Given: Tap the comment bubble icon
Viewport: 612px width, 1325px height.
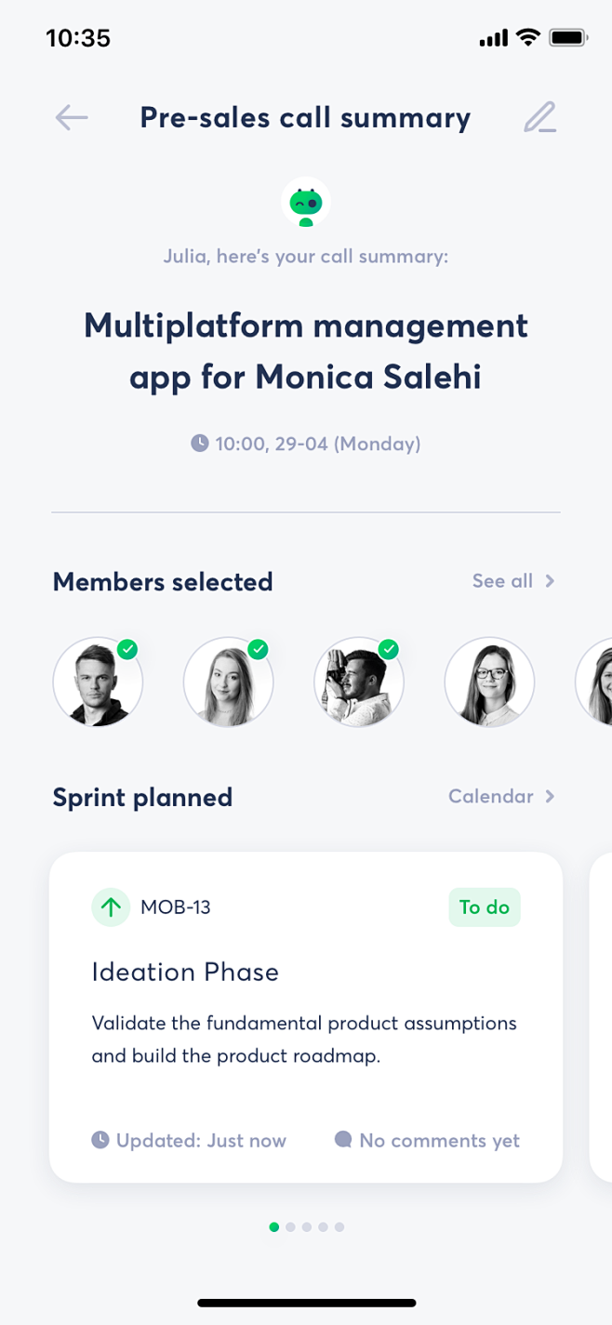Looking at the screenshot, I should tap(343, 1140).
